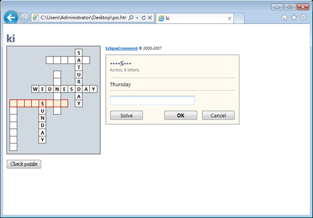Screen dimensions: 313x218
Task: Click the T square of SATURDAY
Action: coord(79,67)
